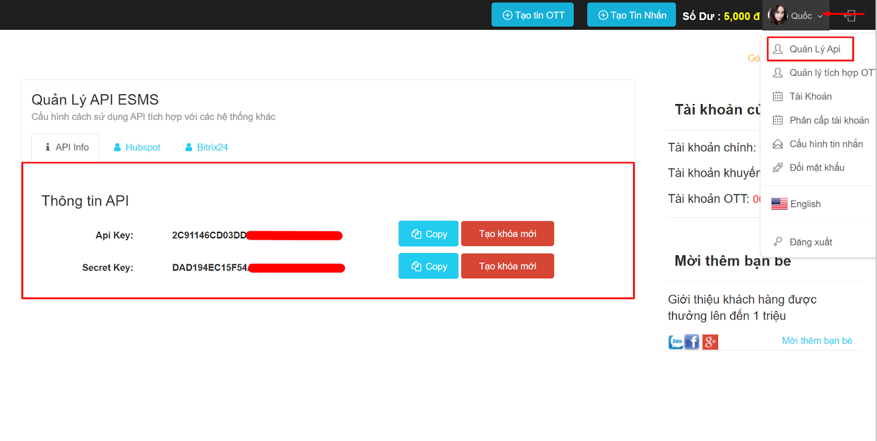
Task: Generate new Secret Key with Tạo khóa mới
Action: pos(508,266)
